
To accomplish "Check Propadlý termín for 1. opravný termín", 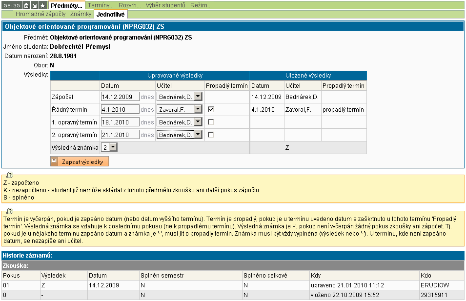I will [211, 122].
